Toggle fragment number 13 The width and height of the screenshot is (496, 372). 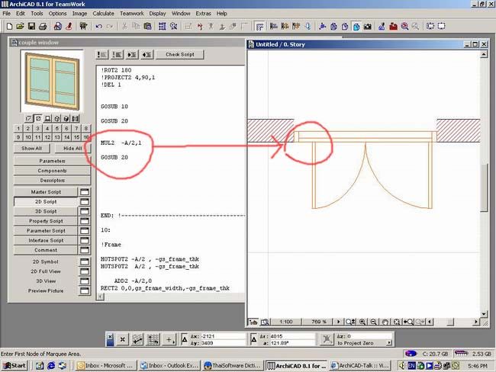(57, 137)
